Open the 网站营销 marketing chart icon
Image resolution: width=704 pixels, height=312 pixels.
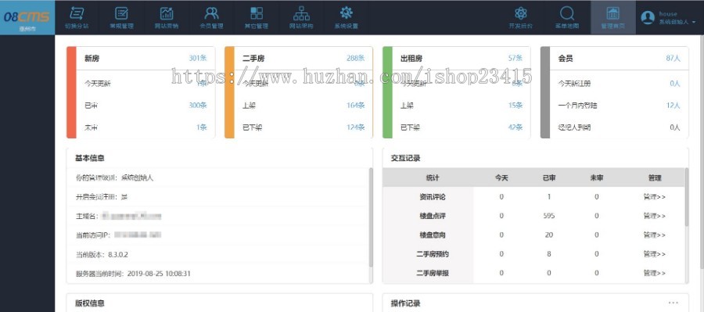(x=167, y=13)
